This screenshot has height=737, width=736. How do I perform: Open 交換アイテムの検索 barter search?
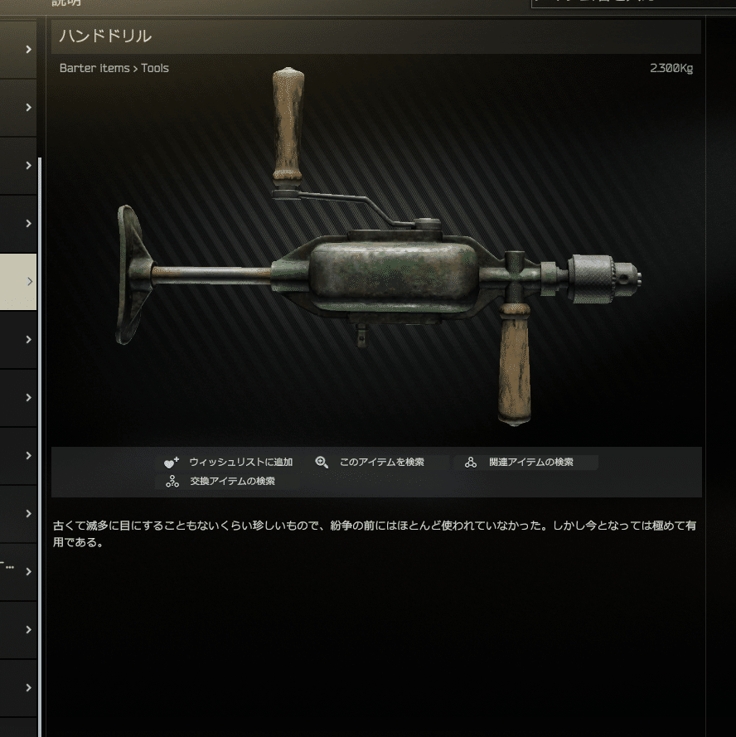point(232,482)
